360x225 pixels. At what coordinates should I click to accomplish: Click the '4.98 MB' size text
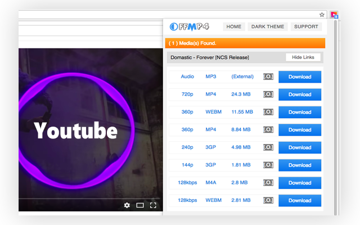pyautogui.click(x=241, y=147)
